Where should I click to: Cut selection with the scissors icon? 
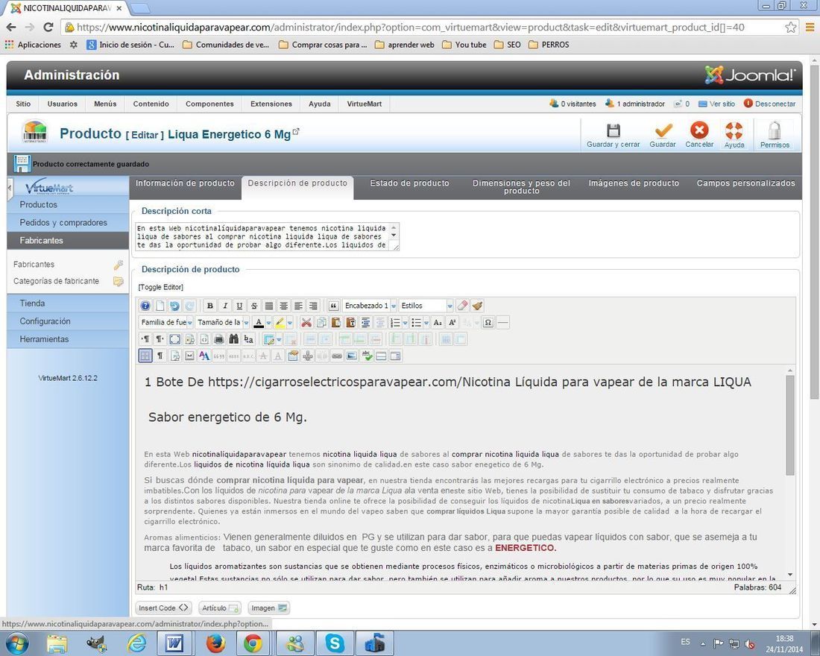coord(306,323)
